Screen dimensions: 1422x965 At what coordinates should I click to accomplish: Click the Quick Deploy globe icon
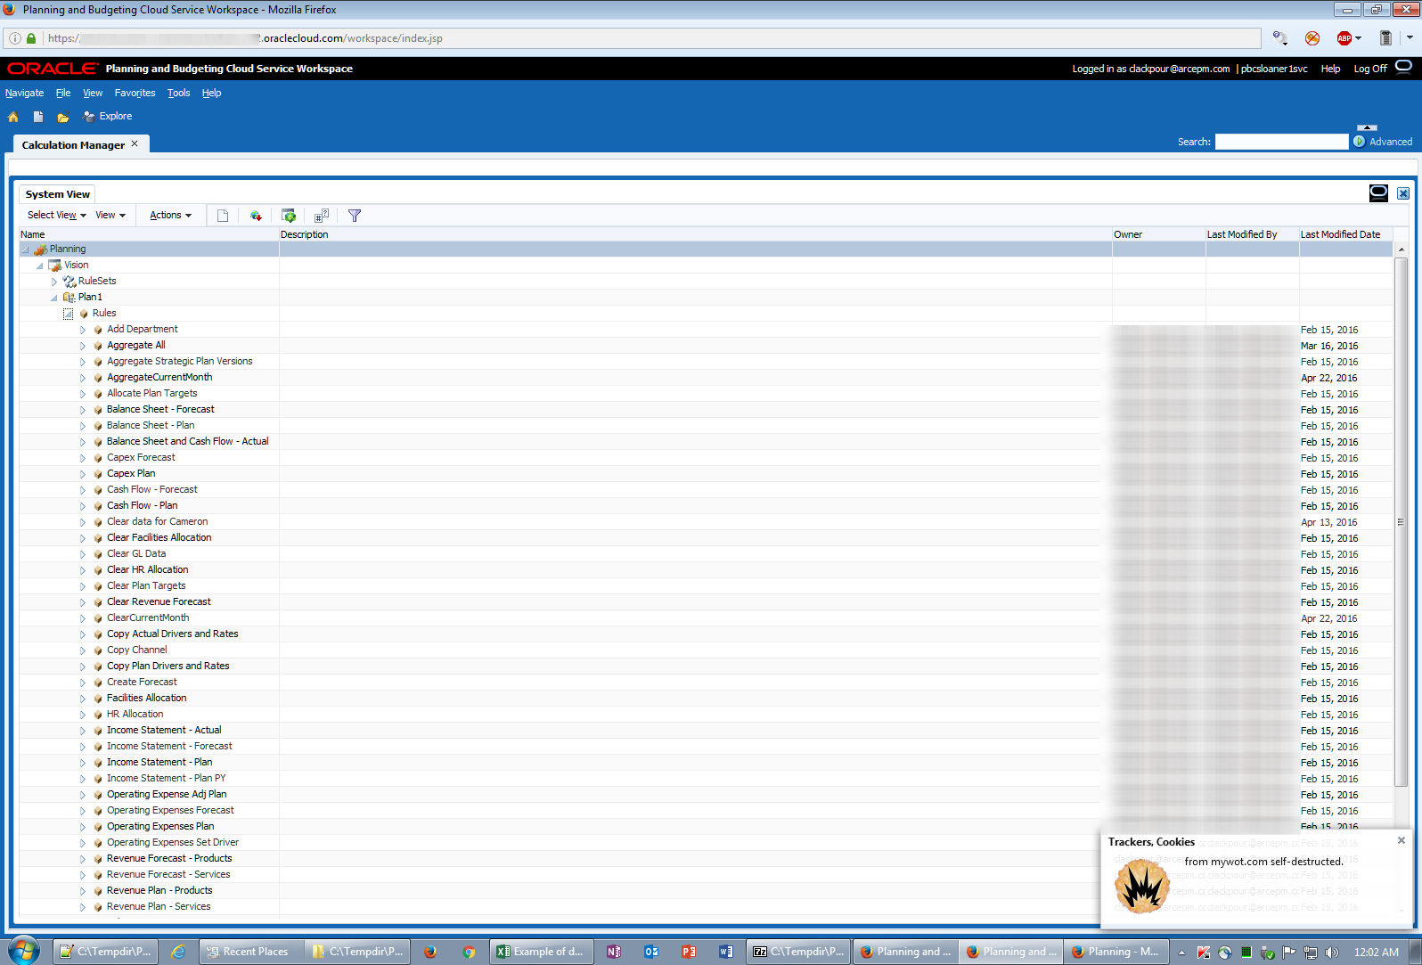[x=256, y=216]
